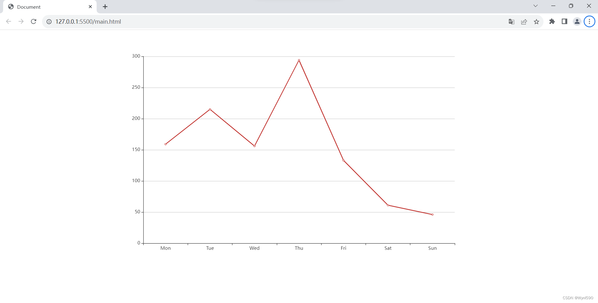This screenshot has width=598, height=303.
Task: Open the side panel icon
Action: click(565, 21)
